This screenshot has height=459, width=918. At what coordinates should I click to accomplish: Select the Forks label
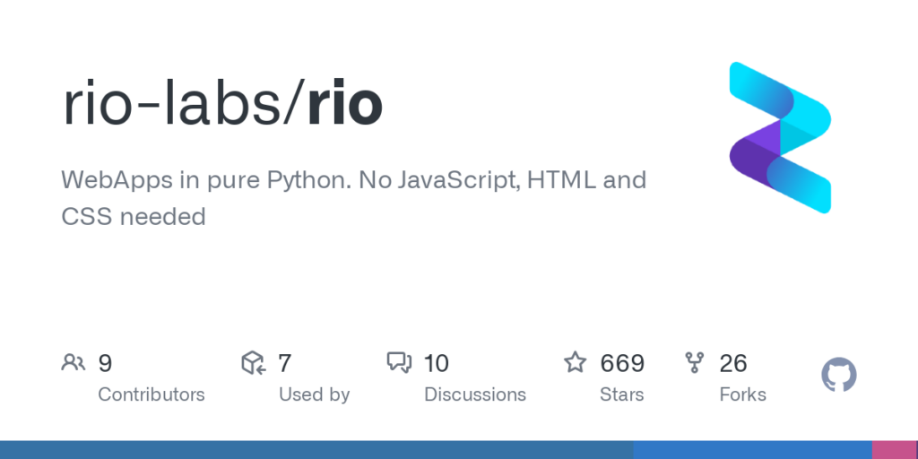click(x=742, y=394)
